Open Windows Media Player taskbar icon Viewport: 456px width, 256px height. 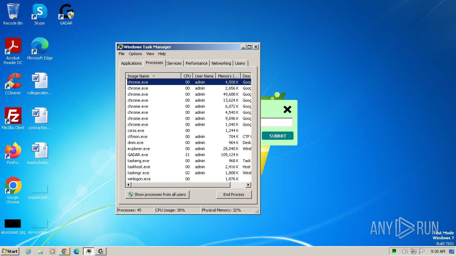tap(52, 251)
